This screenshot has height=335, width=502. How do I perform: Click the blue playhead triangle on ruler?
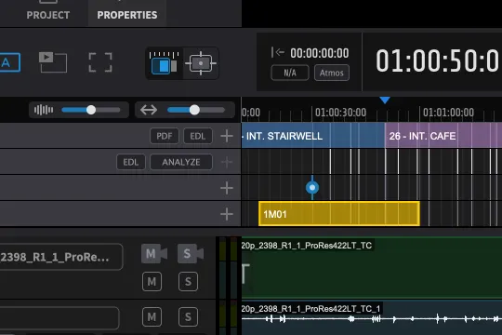[x=385, y=100]
